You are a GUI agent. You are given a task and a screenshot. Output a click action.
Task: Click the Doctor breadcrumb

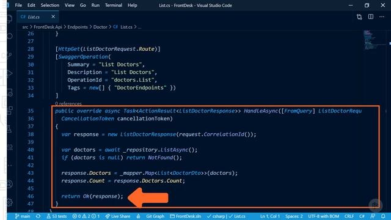pyautogui.click(x=100, y=27)
